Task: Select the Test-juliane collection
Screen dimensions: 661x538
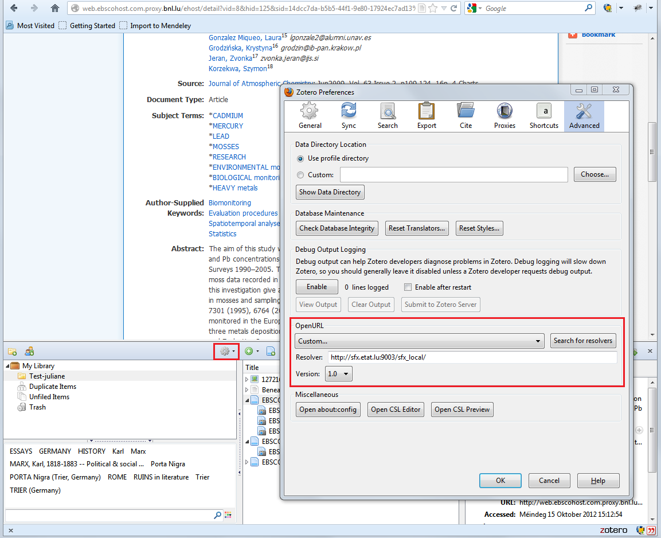Action: pos(47,376)
